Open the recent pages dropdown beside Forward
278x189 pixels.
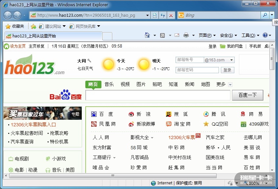pyautogui.click(x=24, y=15)
